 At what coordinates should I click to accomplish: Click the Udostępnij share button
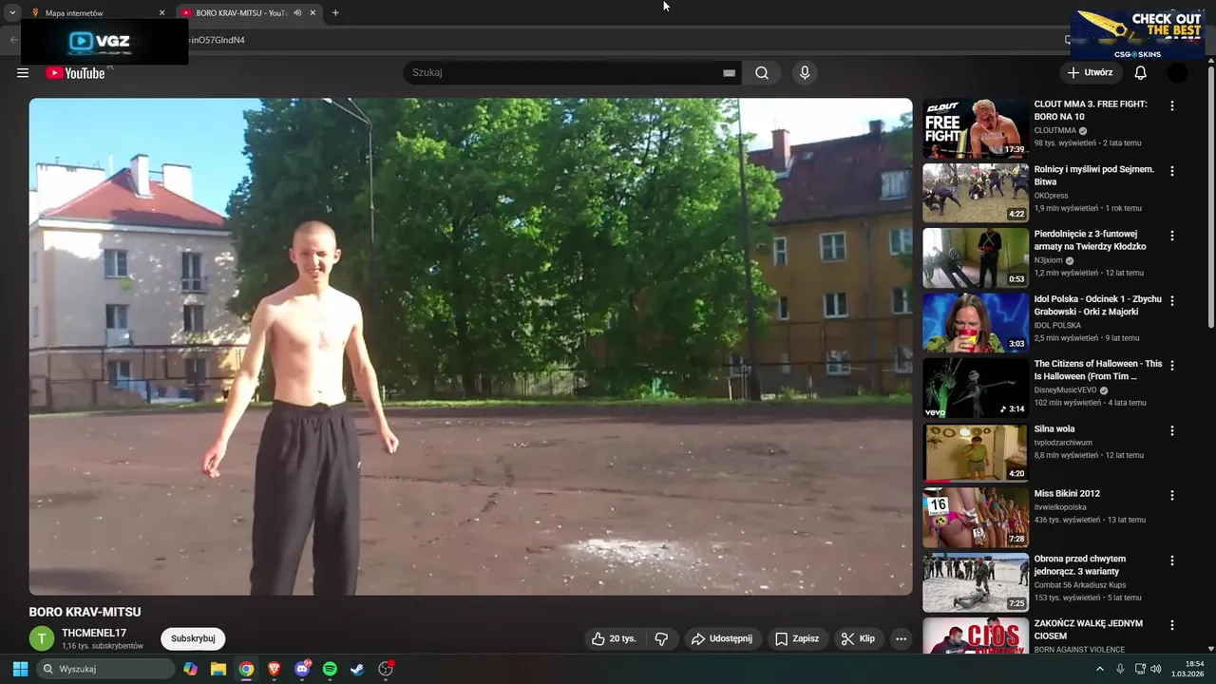click(x=722, y=638)
